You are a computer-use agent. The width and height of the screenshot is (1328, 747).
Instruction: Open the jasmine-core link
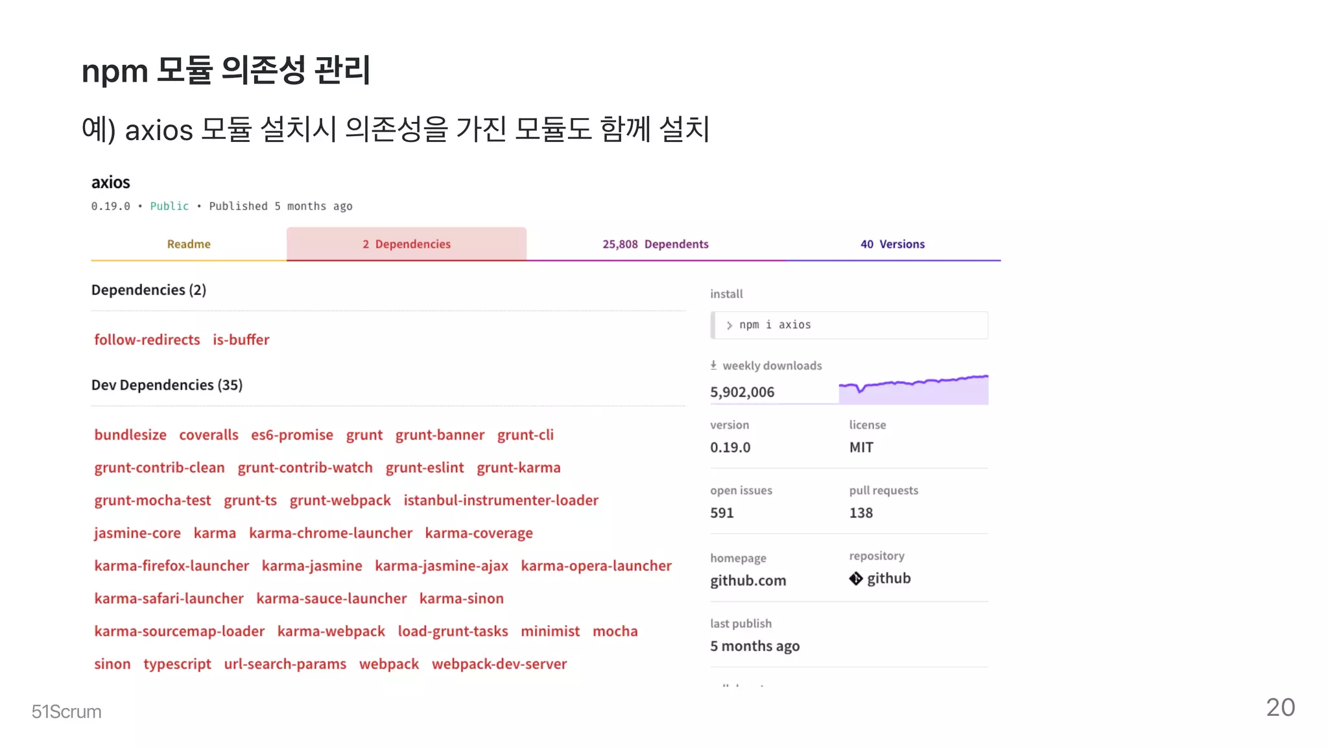[137, 533]
